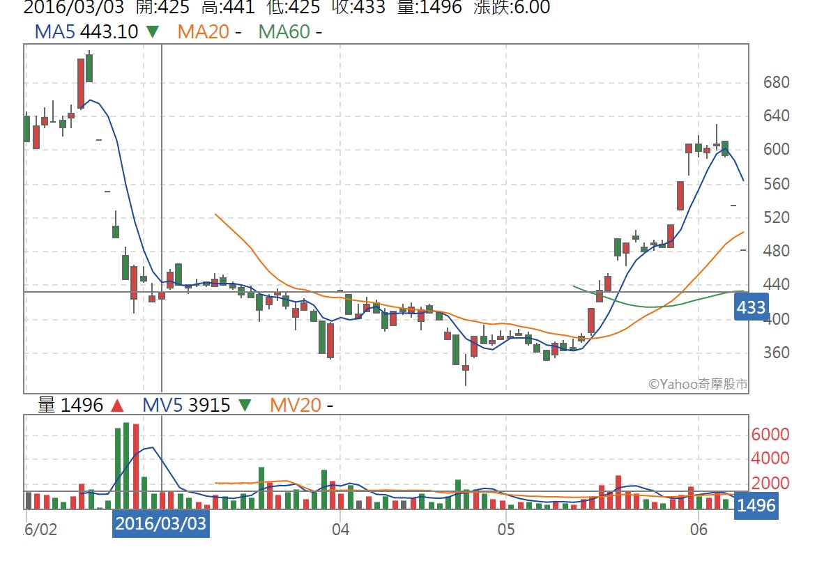The height and width of the screenshot is (563, 824).
Task: Click the 2016/03/03 date in header
Action: click(x=74, y=8)
